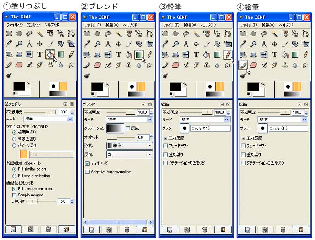Select the Move tool in the ブレンド window
The image size is (315, 240).
click(118, 44)
